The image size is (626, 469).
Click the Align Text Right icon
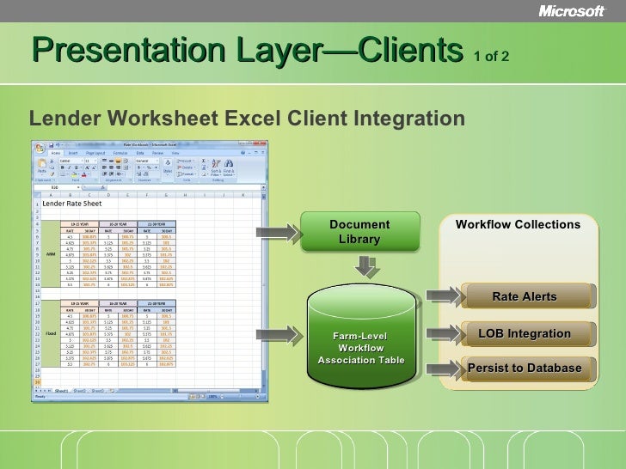[x=118, y=167]
